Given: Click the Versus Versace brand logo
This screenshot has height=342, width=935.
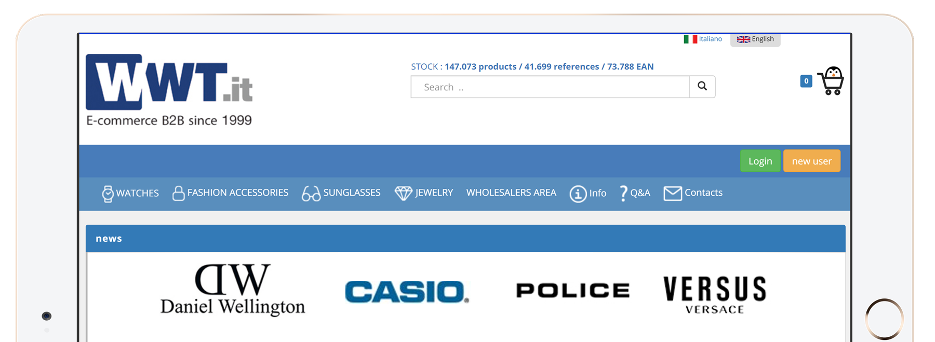Looking at the screenshot, I should (x=715, y=295).
